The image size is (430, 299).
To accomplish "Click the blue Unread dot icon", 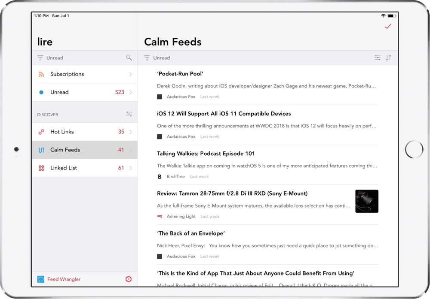I will pos(41,92).
